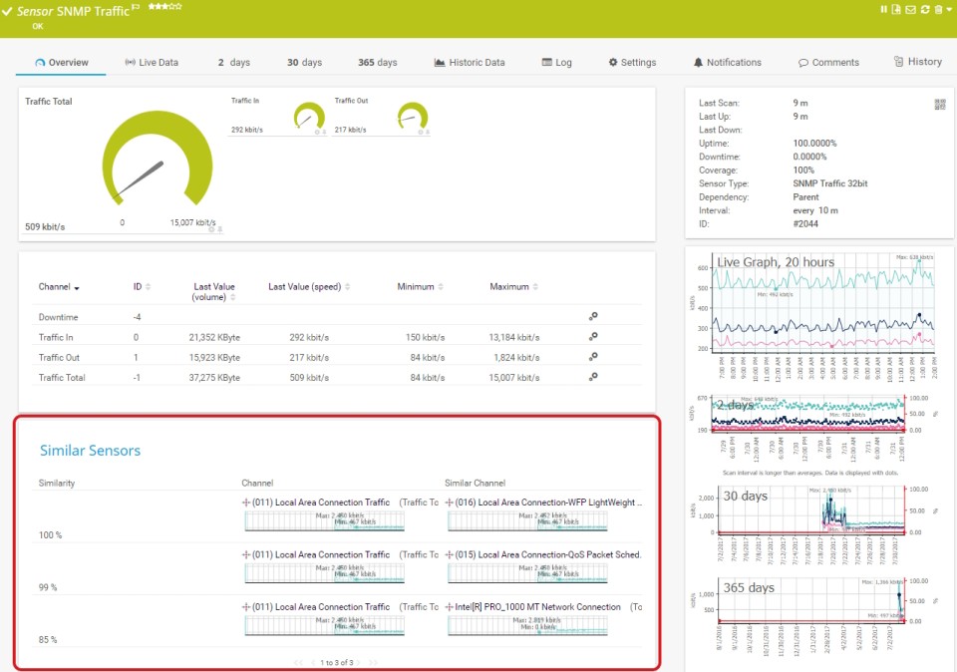Viewport: 957px width, 672px height.
Task: Open the Intel PRO_1000 MT Network Connection link
Action: (x=539, y=606)
